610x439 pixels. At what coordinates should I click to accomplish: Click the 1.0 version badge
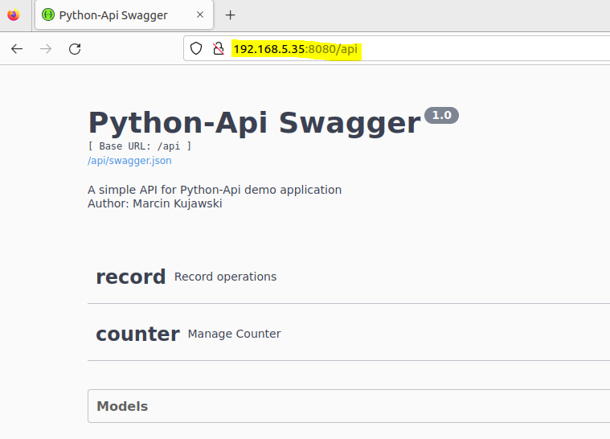(x=441, y=115)
